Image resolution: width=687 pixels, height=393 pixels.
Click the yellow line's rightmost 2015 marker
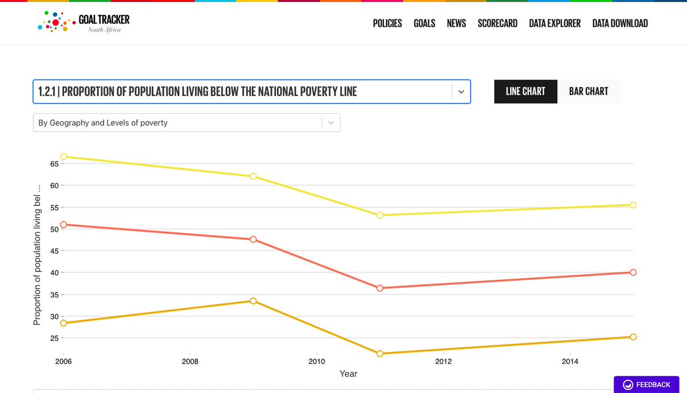click(633, 204)
